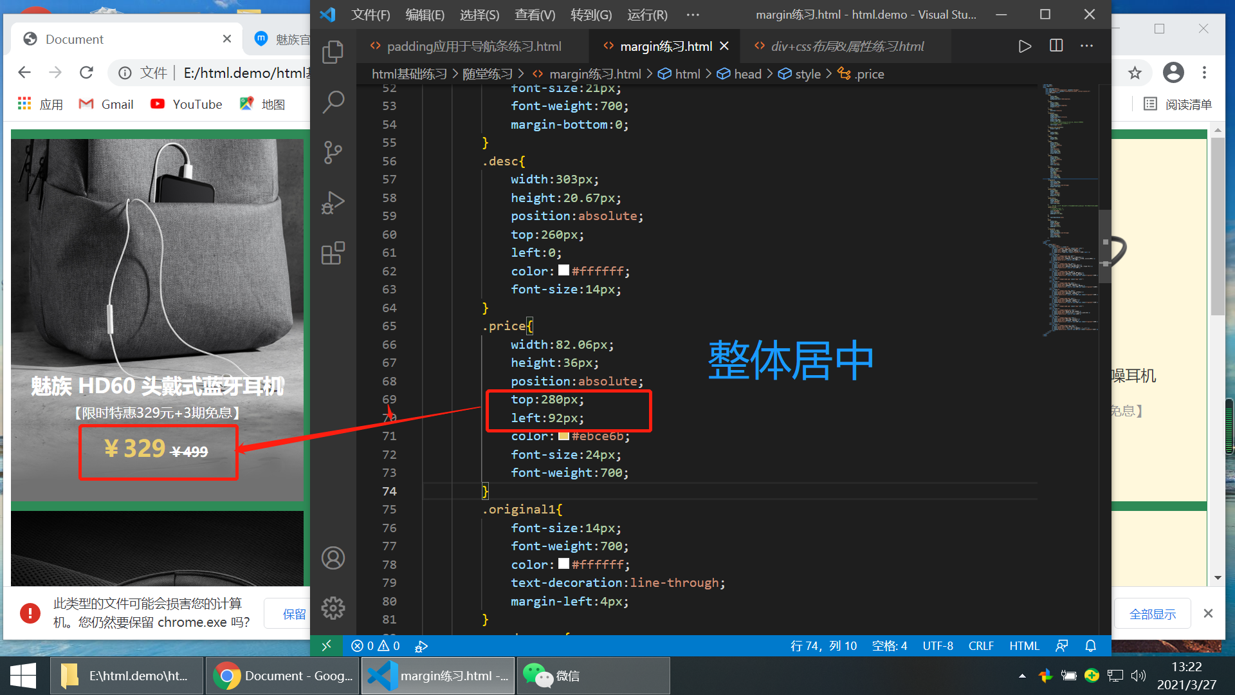Open the 地图 bookmark
Image resolution: width=1235 pixels, height=695 pixels.
click(262, 104)
